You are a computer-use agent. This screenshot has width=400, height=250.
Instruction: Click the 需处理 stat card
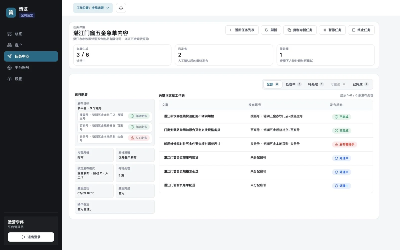(325, 55)
